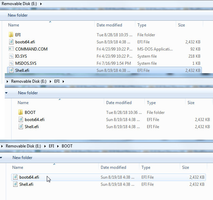Select bootx64.efi icon in the EFI\BOOT window

coord(15,177)
